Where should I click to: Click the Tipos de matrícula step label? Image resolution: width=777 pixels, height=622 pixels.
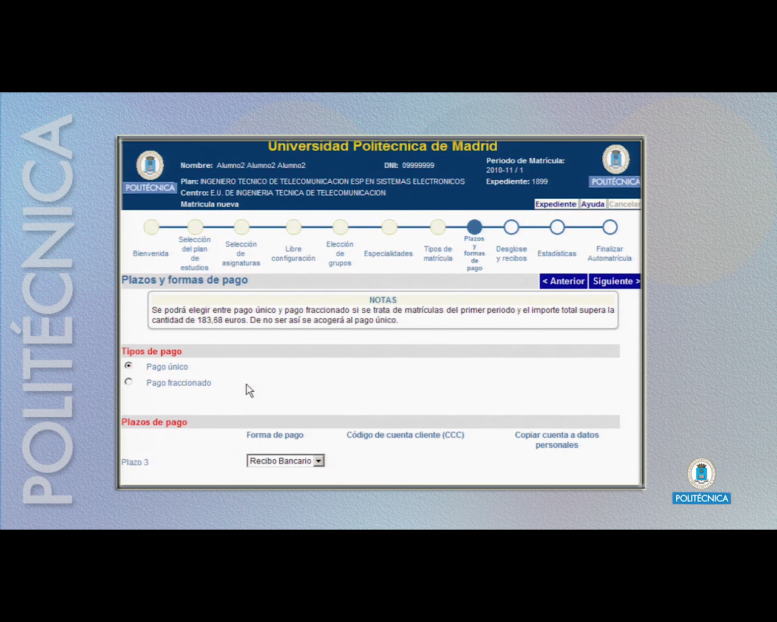pos(438,254)
